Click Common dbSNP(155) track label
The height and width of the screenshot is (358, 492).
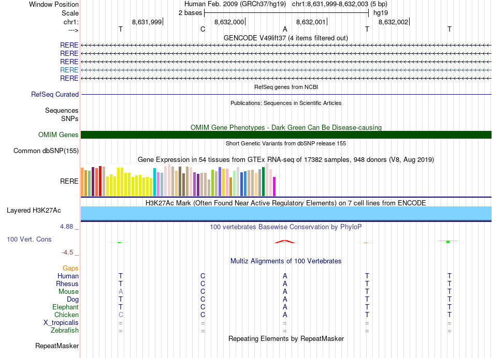tap(46, 151)
